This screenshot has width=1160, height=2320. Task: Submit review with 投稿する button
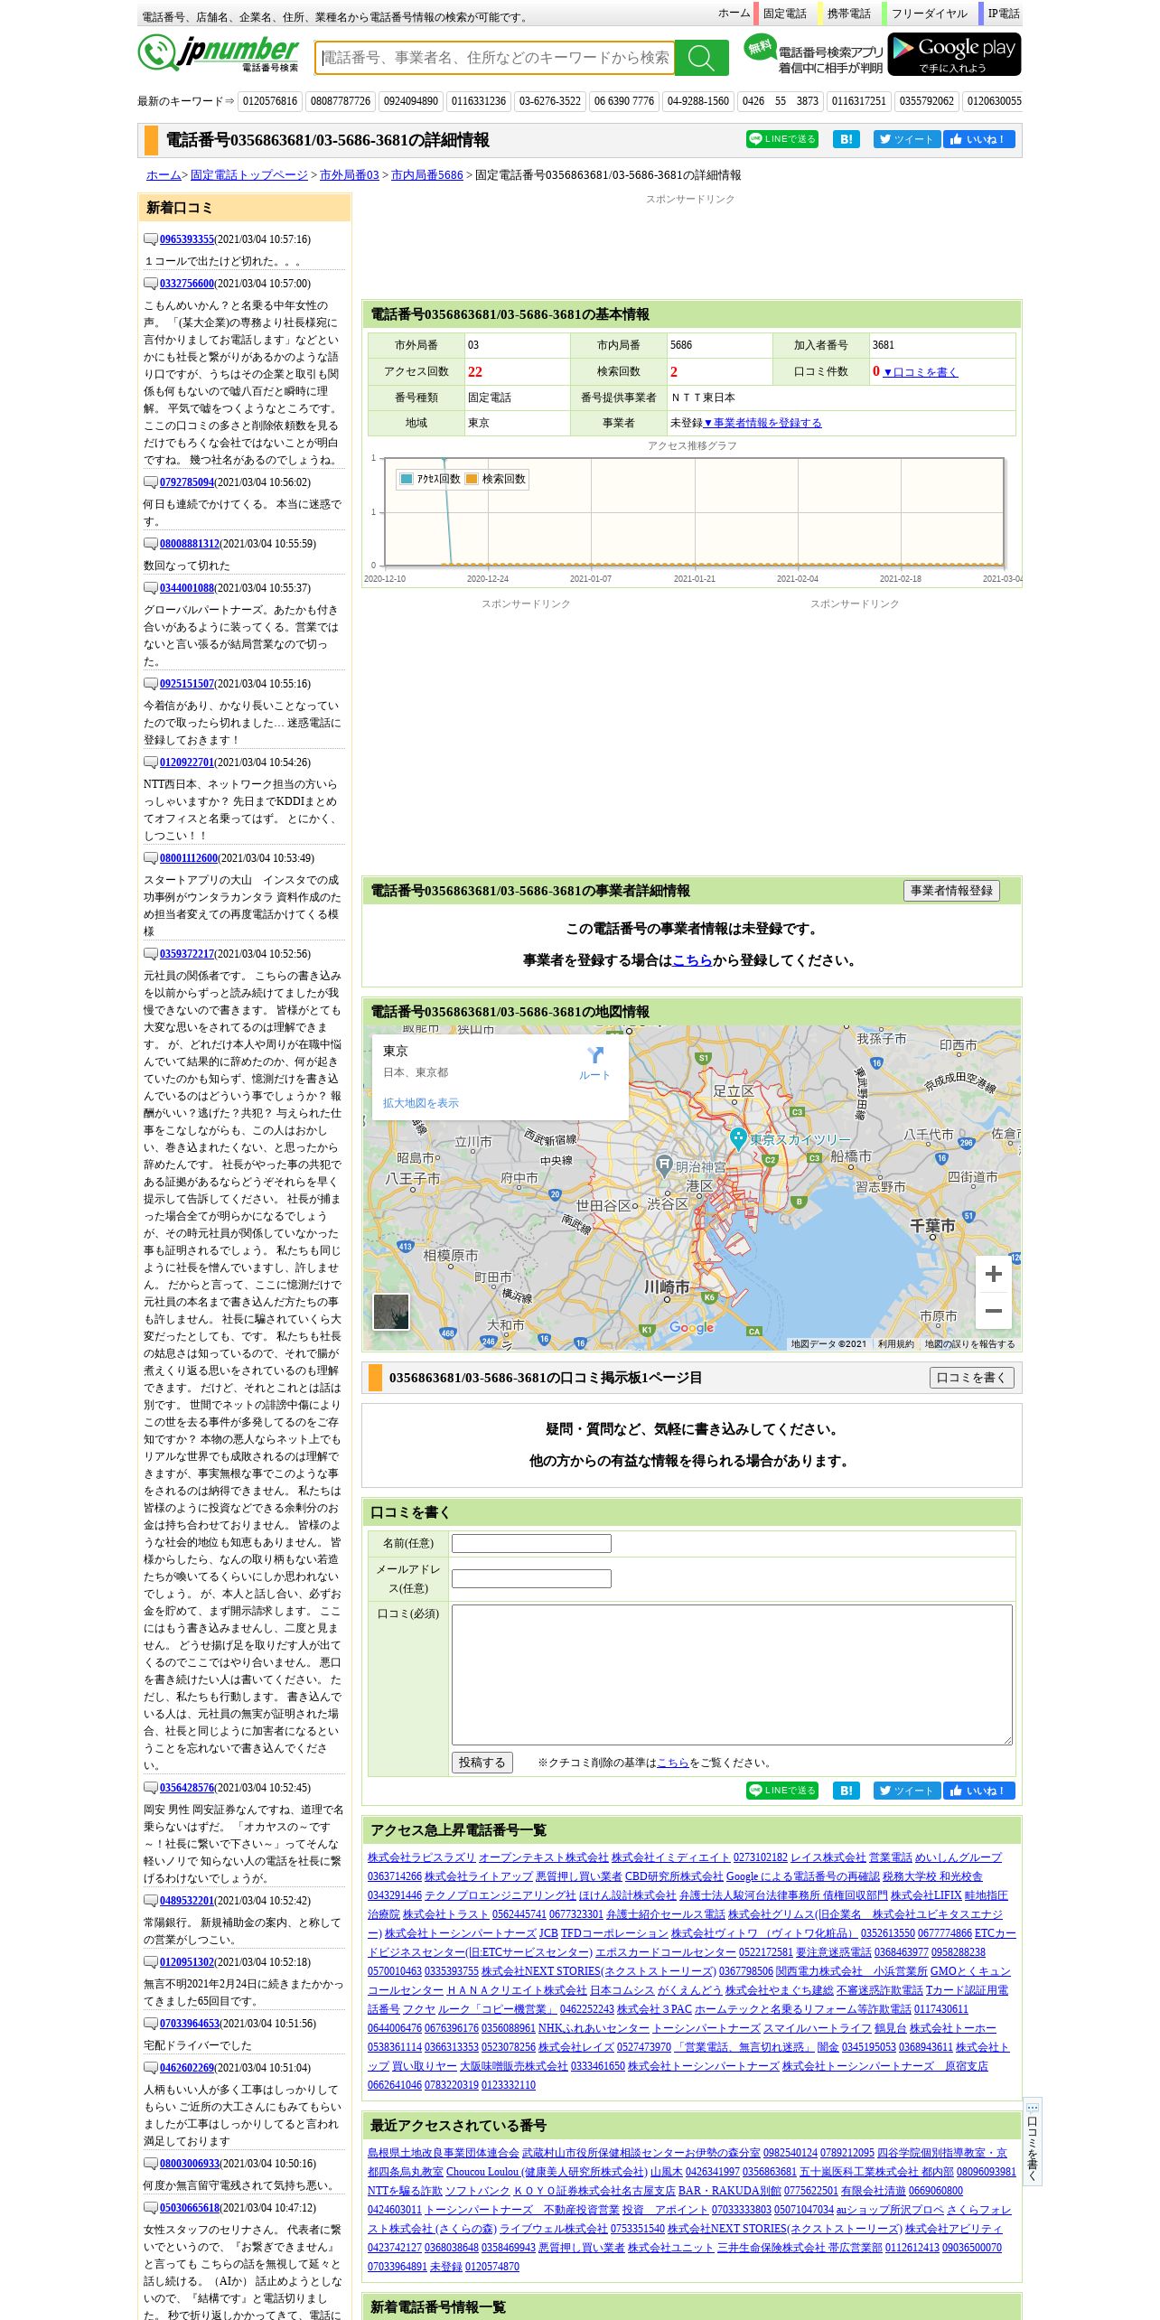[x=482, y=1763]
